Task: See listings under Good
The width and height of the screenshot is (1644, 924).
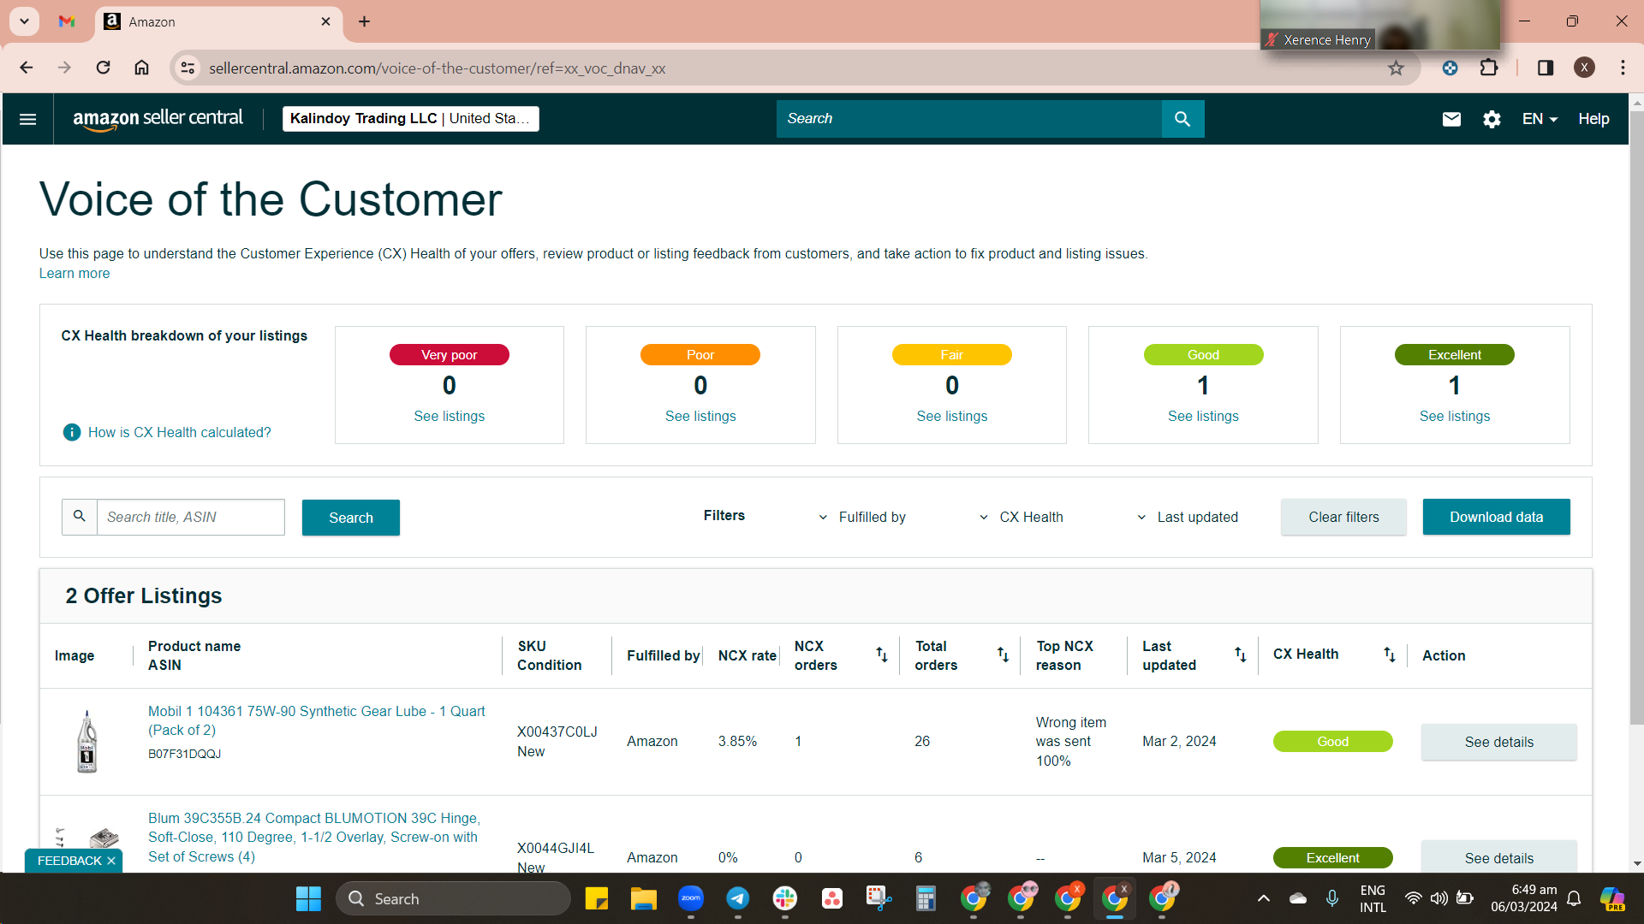Action: click(x=1203, y=416)
